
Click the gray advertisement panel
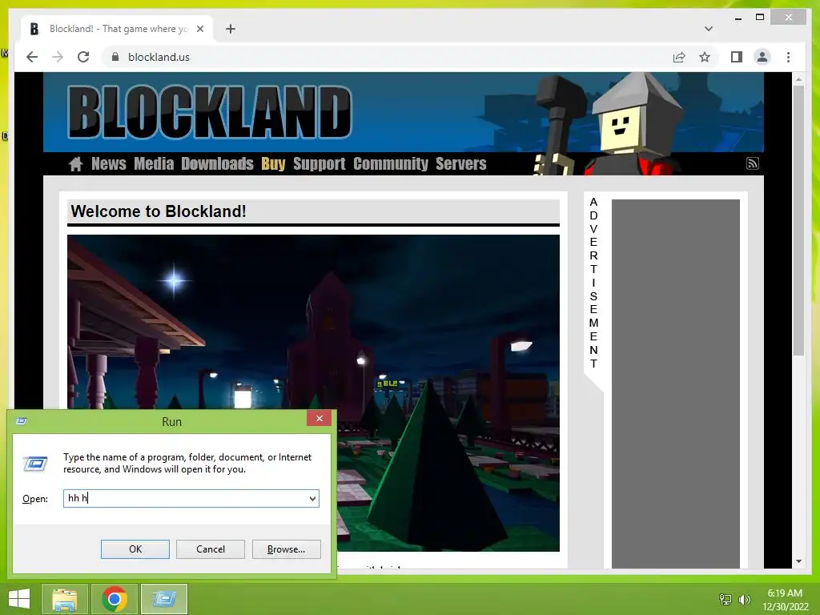pos(676,384)
